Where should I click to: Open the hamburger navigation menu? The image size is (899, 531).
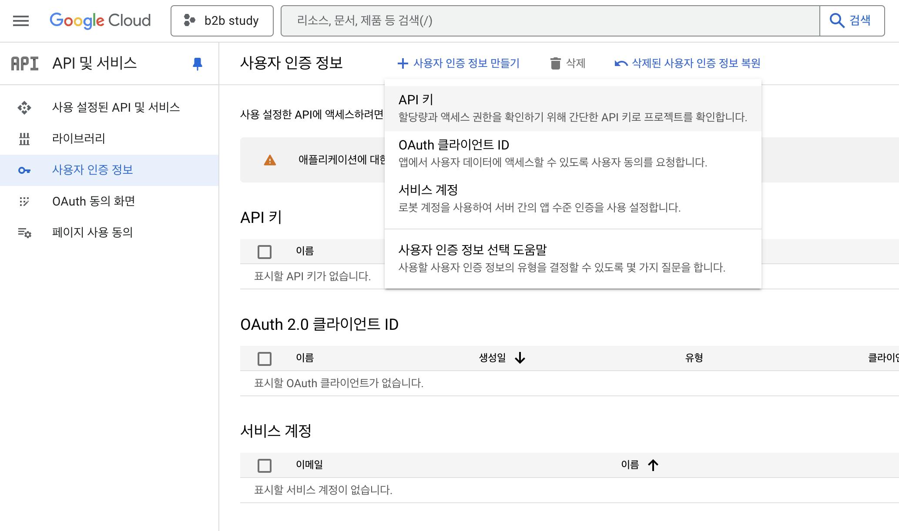click(x=21, y=21)
